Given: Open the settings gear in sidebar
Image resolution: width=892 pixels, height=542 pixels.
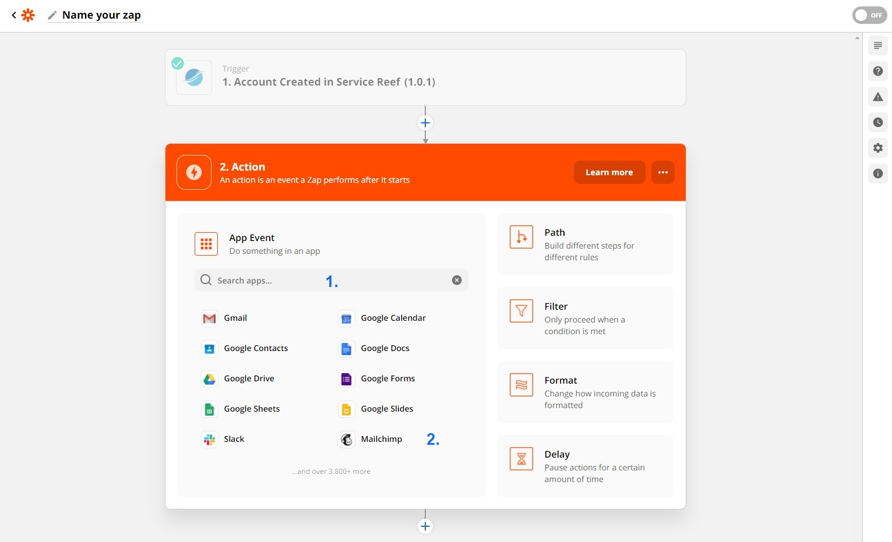Looking at the screenshot, I should pos(878,148).
